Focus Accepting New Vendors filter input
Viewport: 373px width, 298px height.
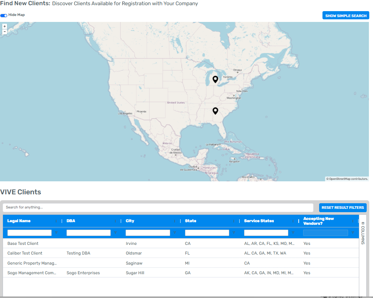(x=325, y=233)
